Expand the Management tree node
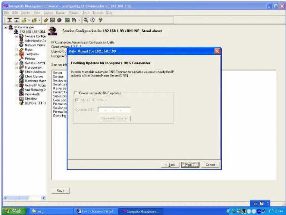286x215 pixels. click(x=16, y=67)
